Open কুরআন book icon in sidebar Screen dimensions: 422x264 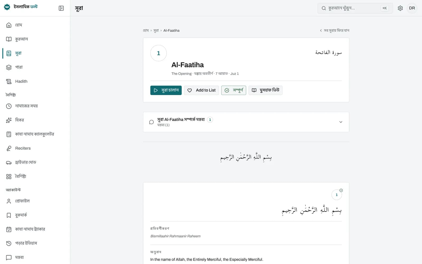tap(9, 39)
